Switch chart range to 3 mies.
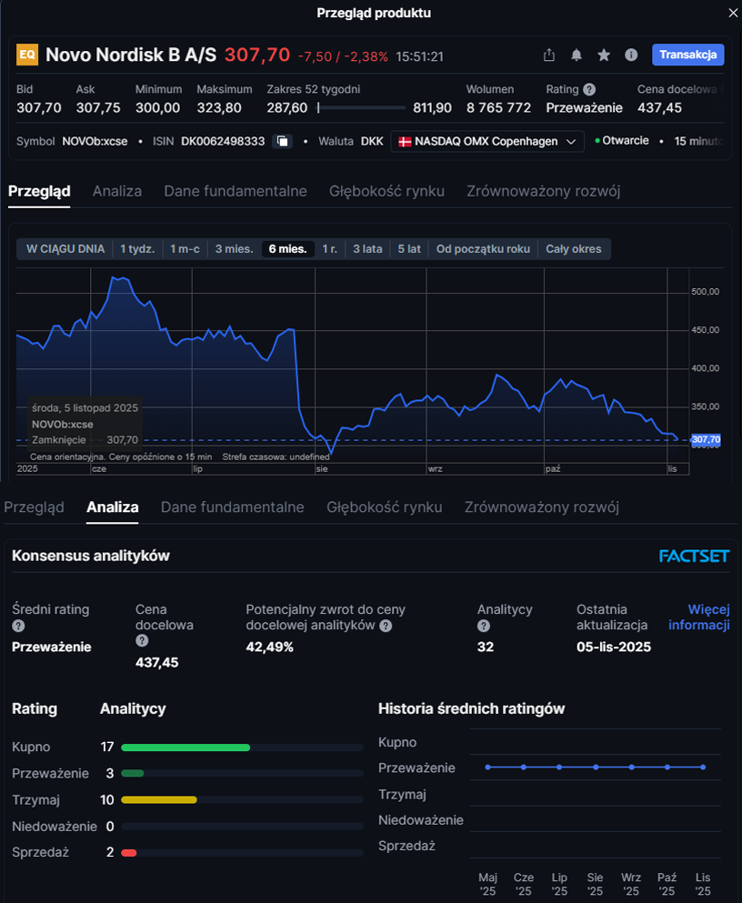Image resolution: width=742 pixels, height=903 pixels. (234, 249)
